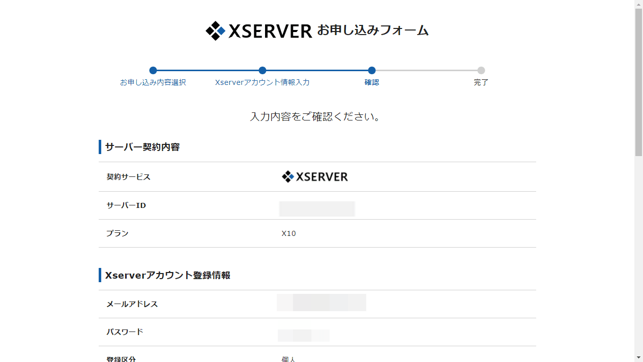
Task: Click the masked メールアドレス value
Action: coord(322,303)
